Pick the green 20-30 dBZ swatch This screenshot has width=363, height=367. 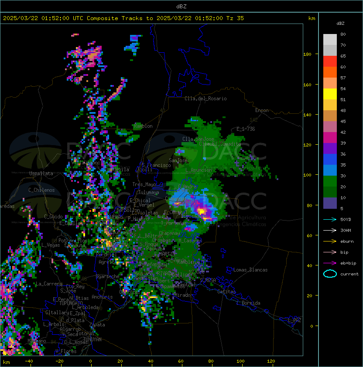(x=330, y=181)
